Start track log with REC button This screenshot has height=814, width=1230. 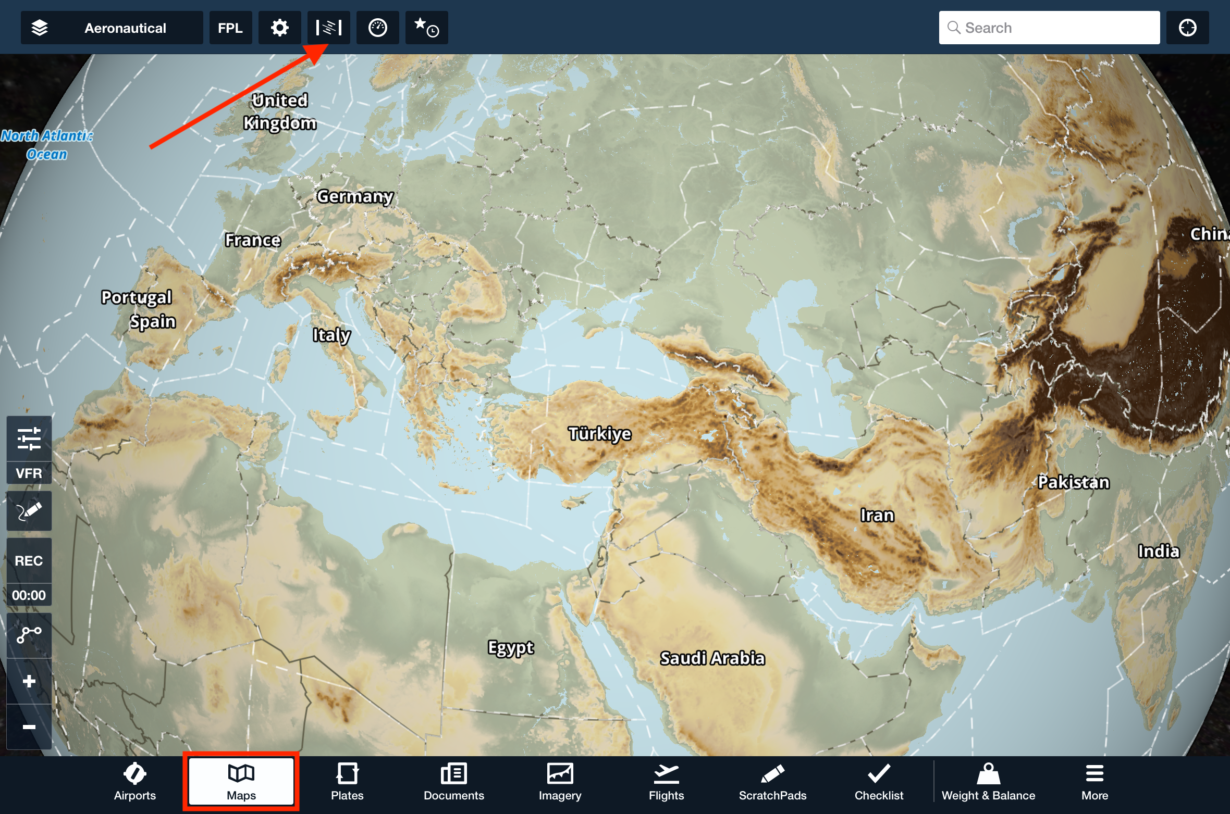coord(29,560)
